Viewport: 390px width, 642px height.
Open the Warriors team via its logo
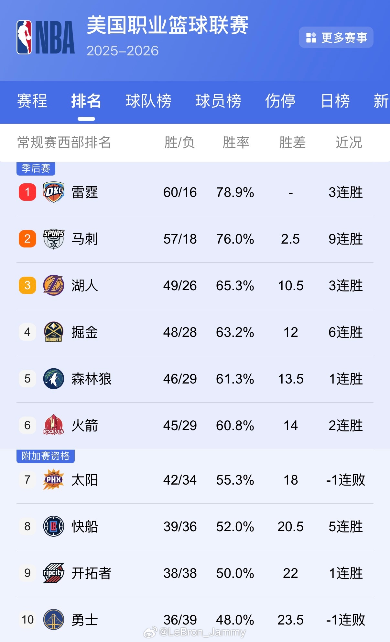click(x=52, y=620)
